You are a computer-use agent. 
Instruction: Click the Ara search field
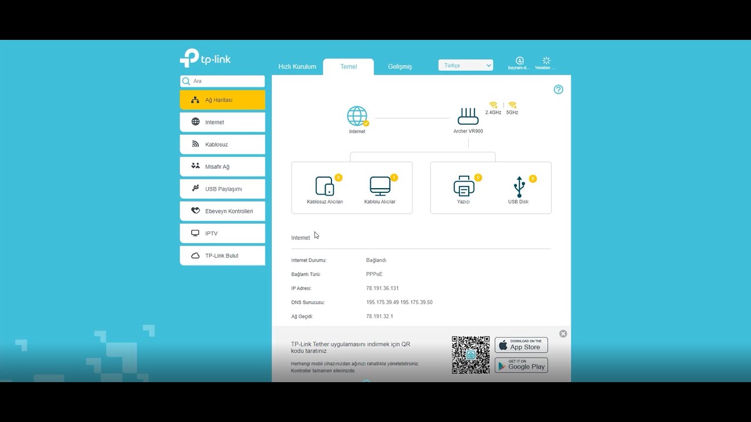point(222,81)
